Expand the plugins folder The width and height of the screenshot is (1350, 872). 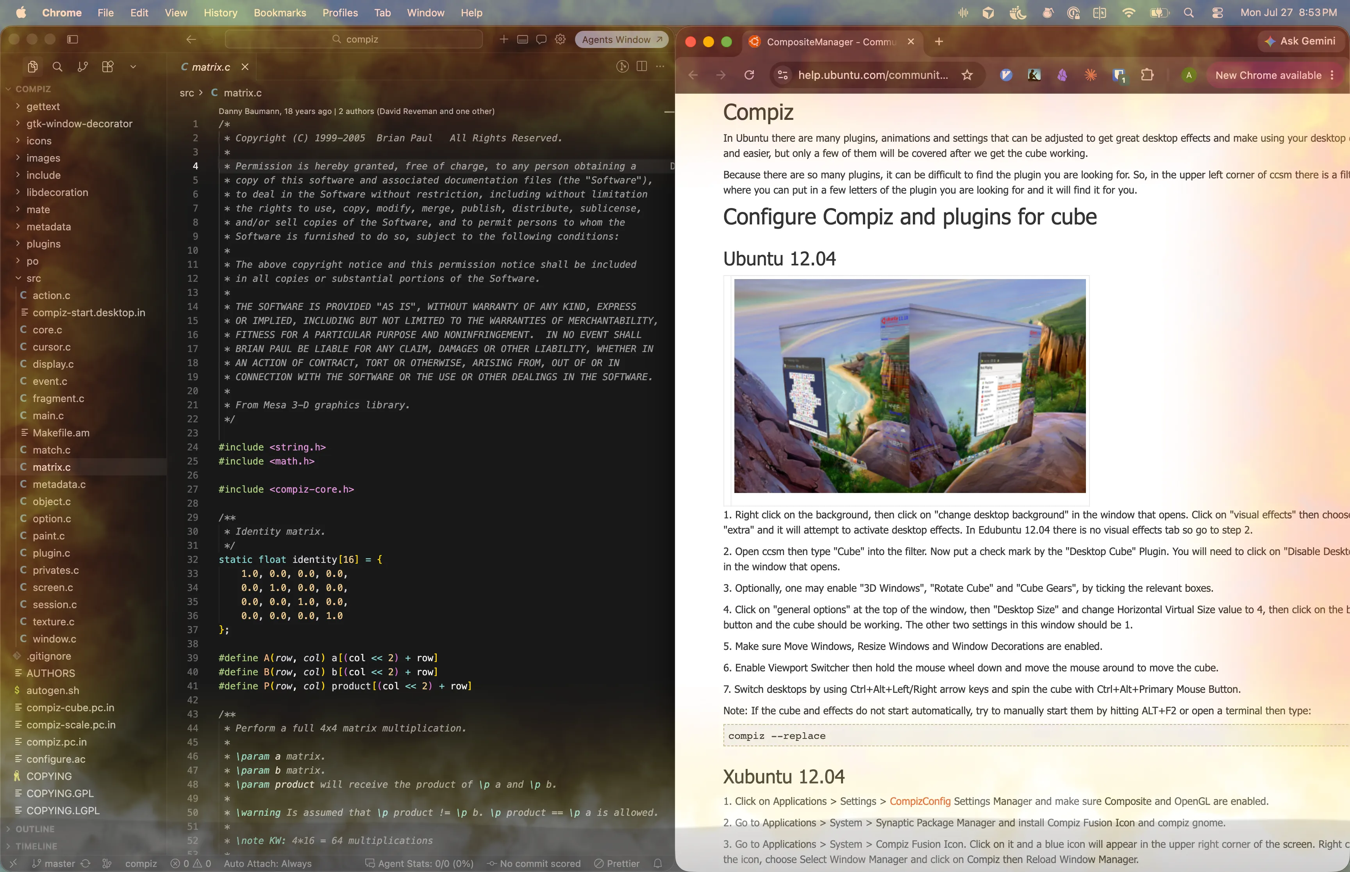coord(43,244)
